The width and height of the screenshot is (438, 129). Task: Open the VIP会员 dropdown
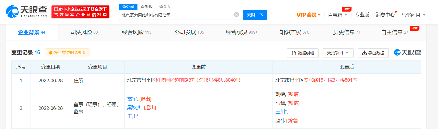pos(308,15)
